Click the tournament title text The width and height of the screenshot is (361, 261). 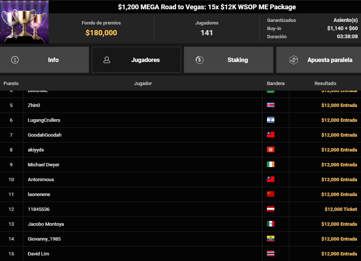click(207, 7)
